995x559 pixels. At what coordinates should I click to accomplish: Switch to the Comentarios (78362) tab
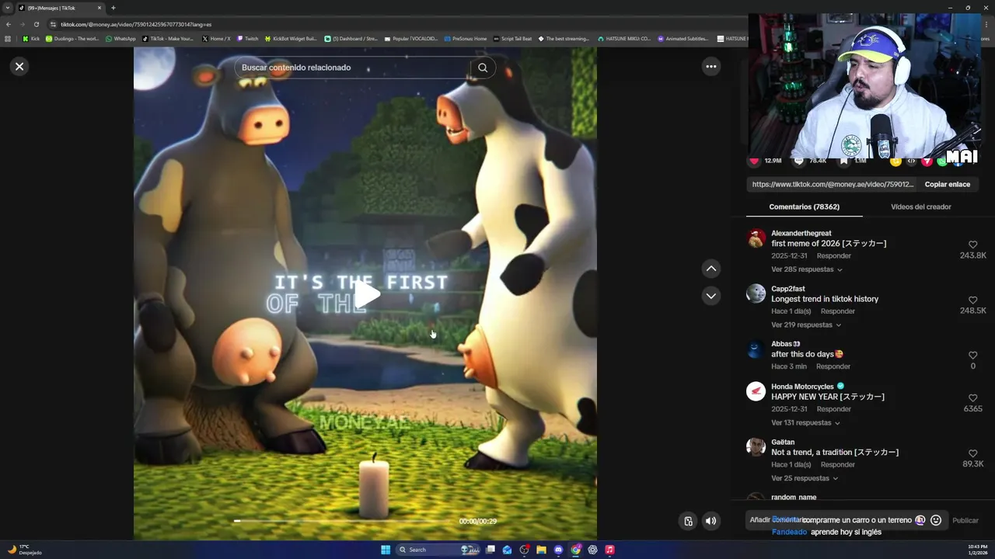pos(804,207)
